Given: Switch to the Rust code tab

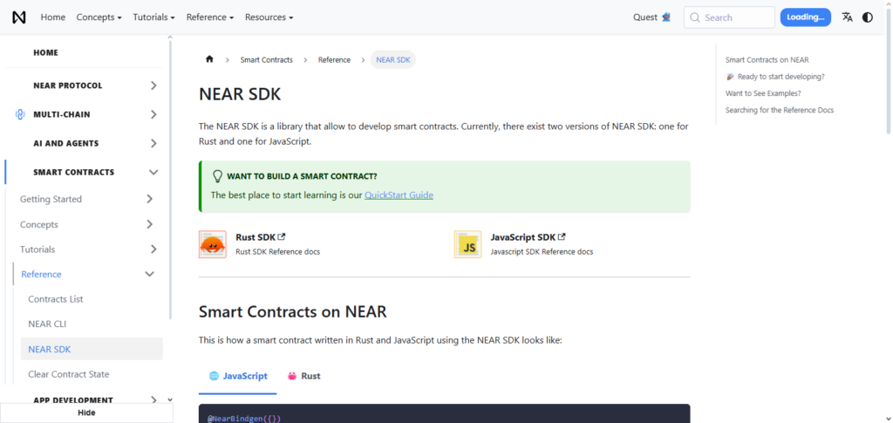Looking at the screenshot, I should coord(303,376).
